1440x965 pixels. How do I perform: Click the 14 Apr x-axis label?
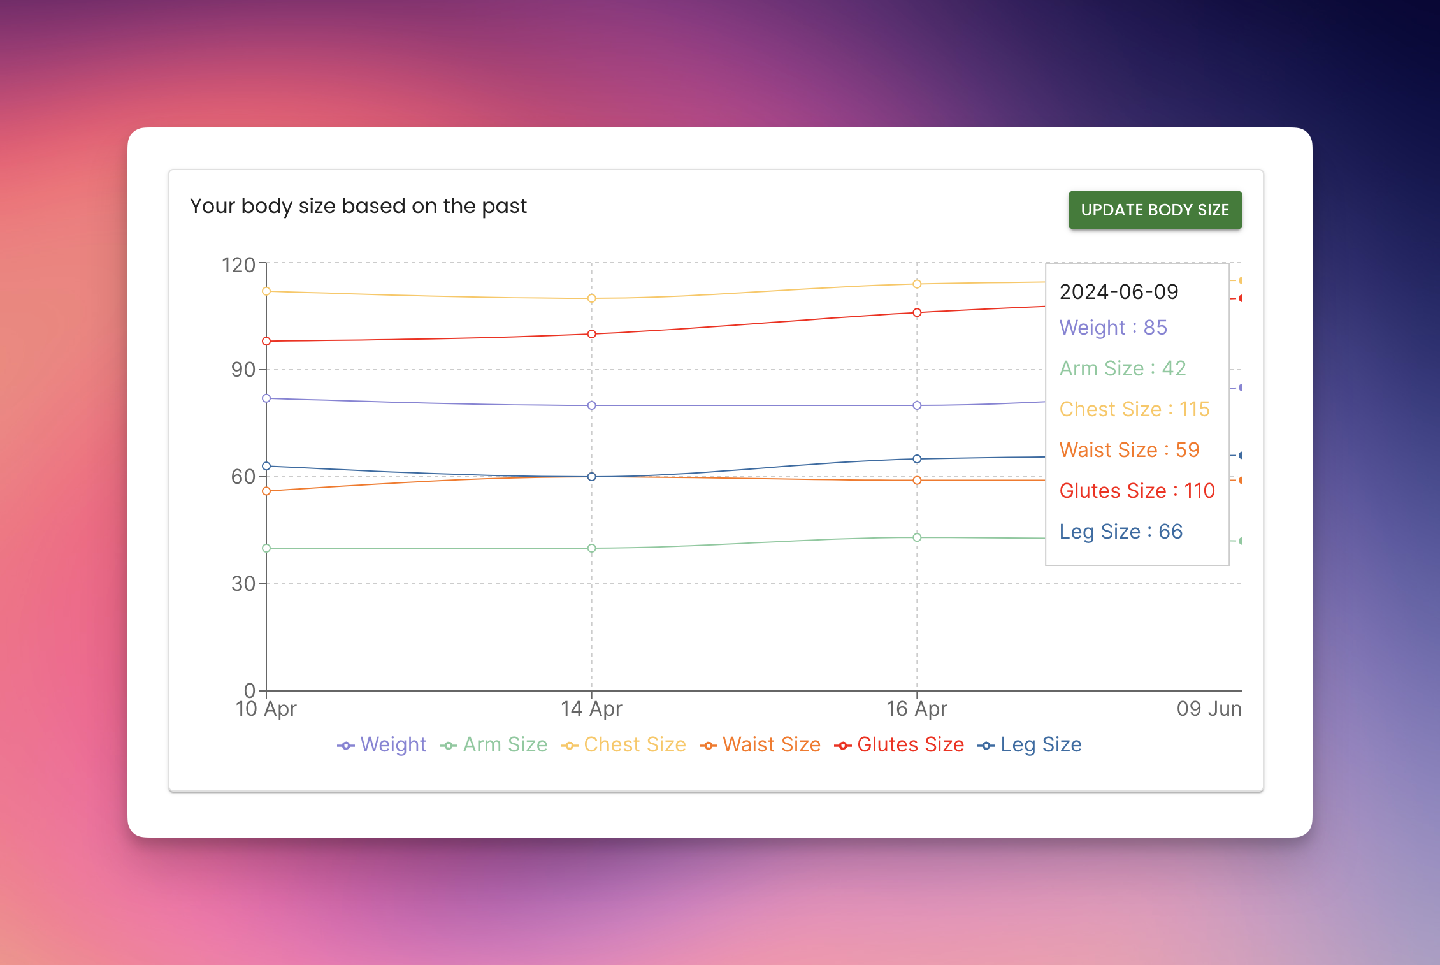[591, 709]
